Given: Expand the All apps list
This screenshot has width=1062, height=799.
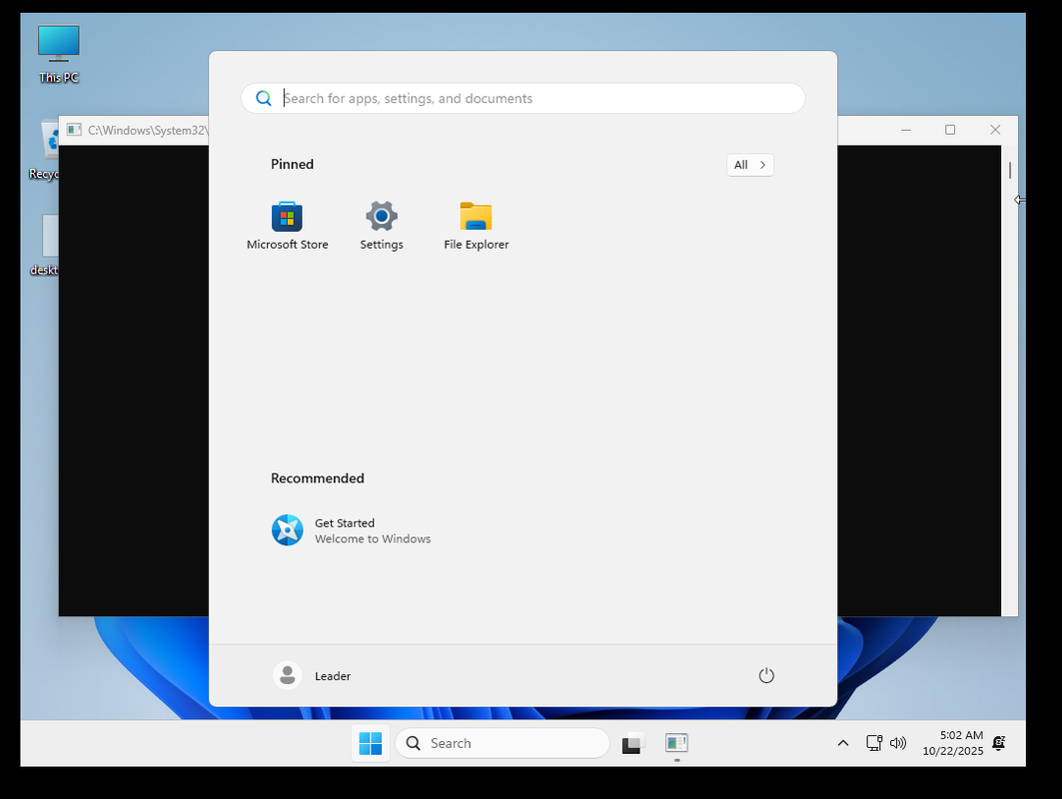Looking at the screenshot, I should 749,165.
